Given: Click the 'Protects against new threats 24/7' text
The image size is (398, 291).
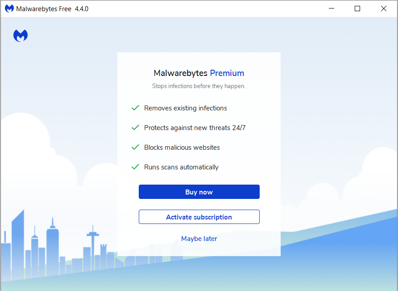Looking at the screenshot, I should [x=195, y=128].
